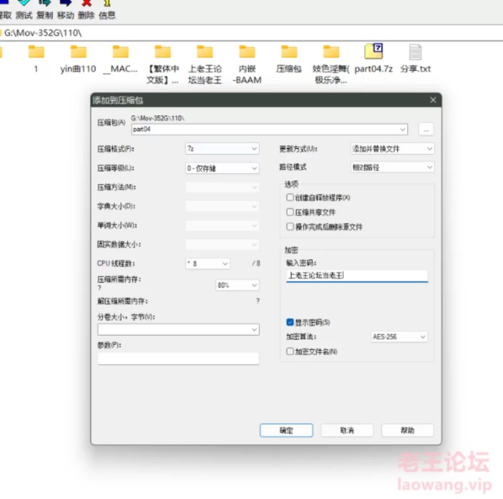The height and width of the screenshot is (499, 503).
Task: Click the 参数 parameters input field
Action: click(178, 358)
